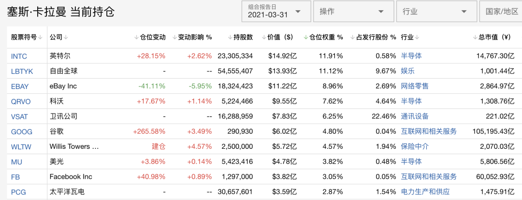Image resolution: width=522 pixels, height=200 pixels.
Task: Sort table by 价值 ($) column
Action: click(277, 37)
